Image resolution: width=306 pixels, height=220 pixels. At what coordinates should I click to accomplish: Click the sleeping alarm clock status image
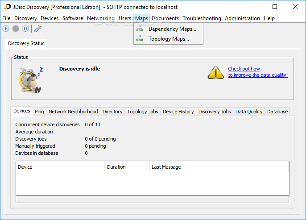point(31,79)
